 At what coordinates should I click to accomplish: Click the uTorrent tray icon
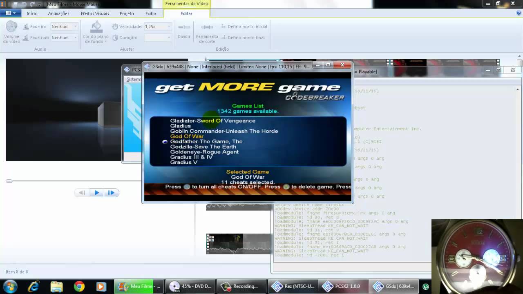425,287
